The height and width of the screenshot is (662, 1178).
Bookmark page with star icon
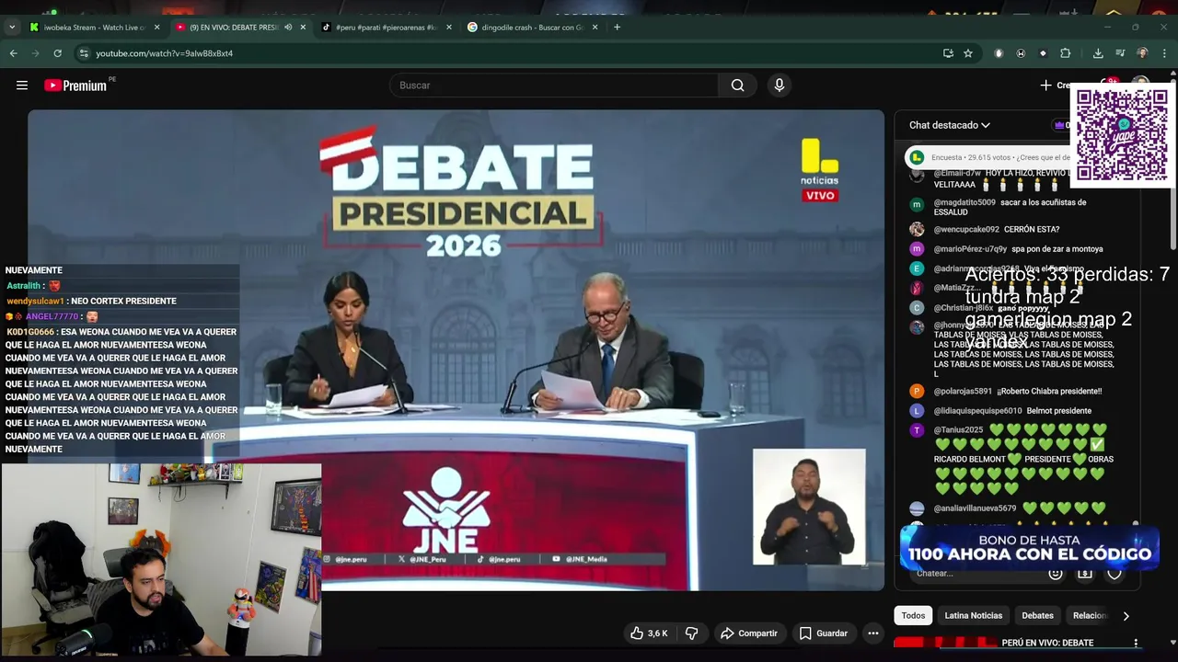968,53
